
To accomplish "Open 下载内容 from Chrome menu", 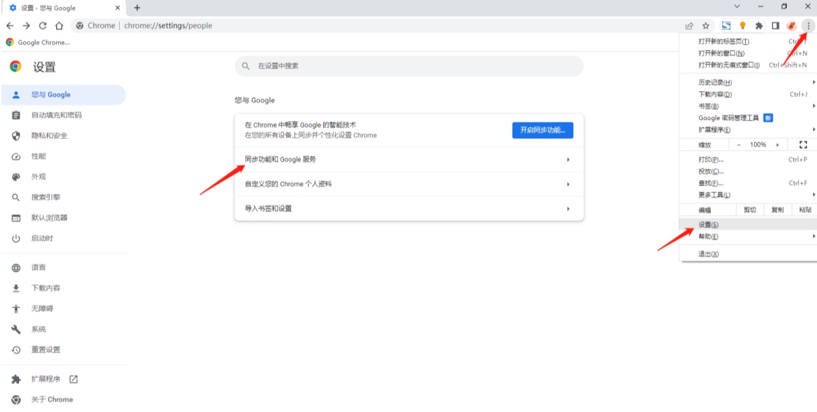I will point(748,94).
